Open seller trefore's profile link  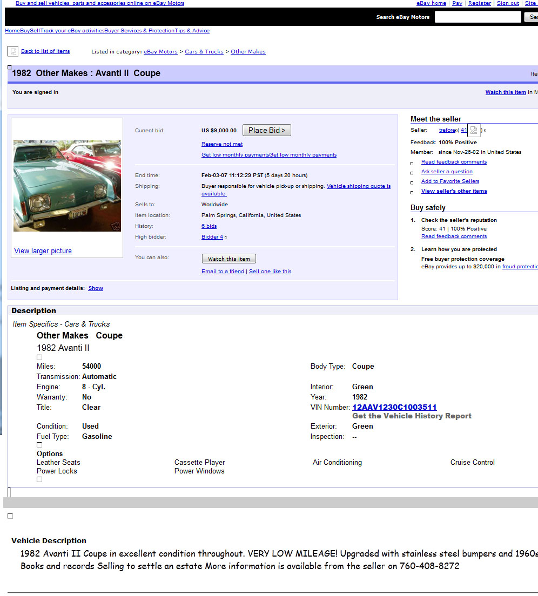click(x=448, y=130)
